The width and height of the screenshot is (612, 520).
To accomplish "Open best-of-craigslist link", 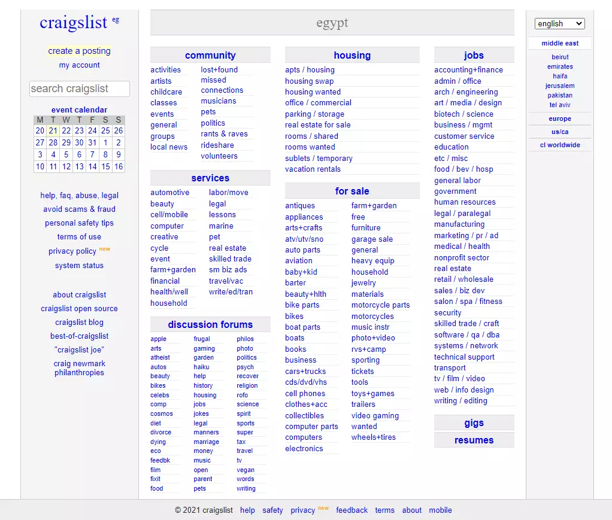I will pos(79,336).
